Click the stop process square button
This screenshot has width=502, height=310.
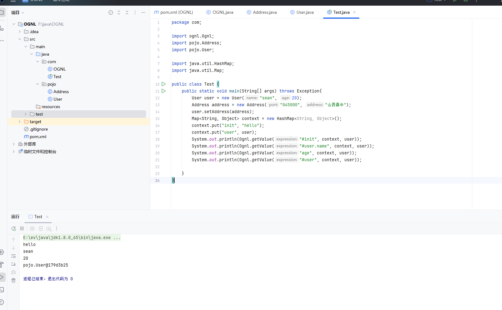coord(22,229)
